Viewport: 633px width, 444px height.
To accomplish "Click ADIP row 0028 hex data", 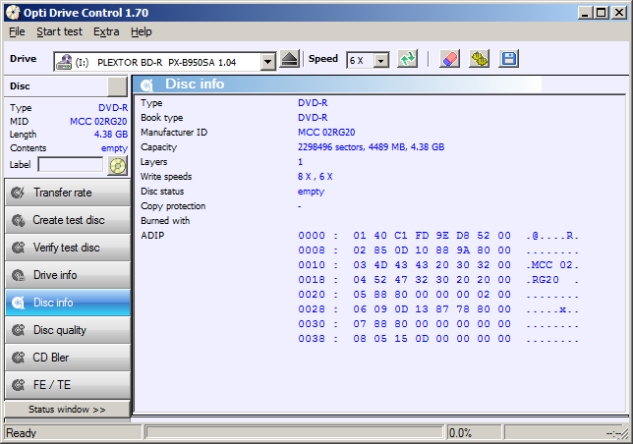I will coord(432,309).
